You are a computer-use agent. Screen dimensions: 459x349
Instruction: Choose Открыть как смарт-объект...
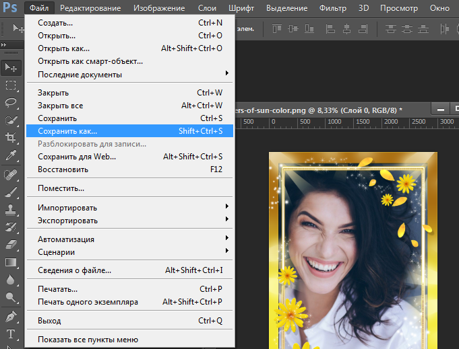[x=129, y=61]
